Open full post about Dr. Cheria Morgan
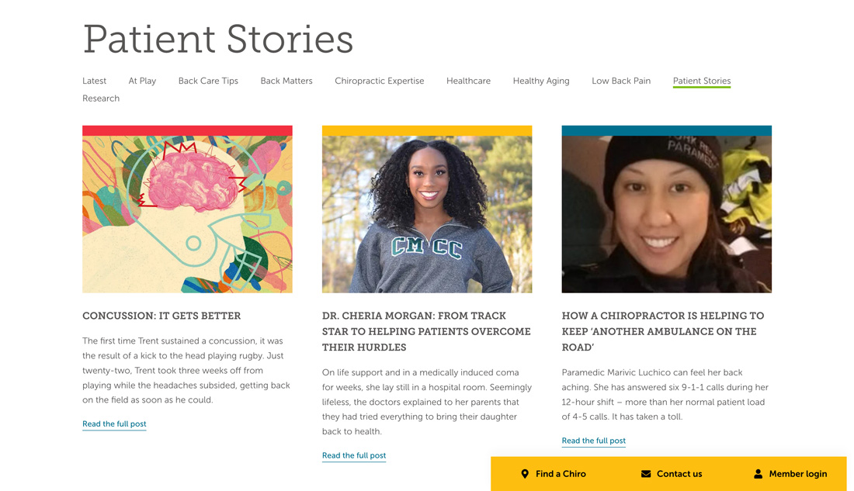Viewport: 854px width, 491px height. (x=354, y=455)
